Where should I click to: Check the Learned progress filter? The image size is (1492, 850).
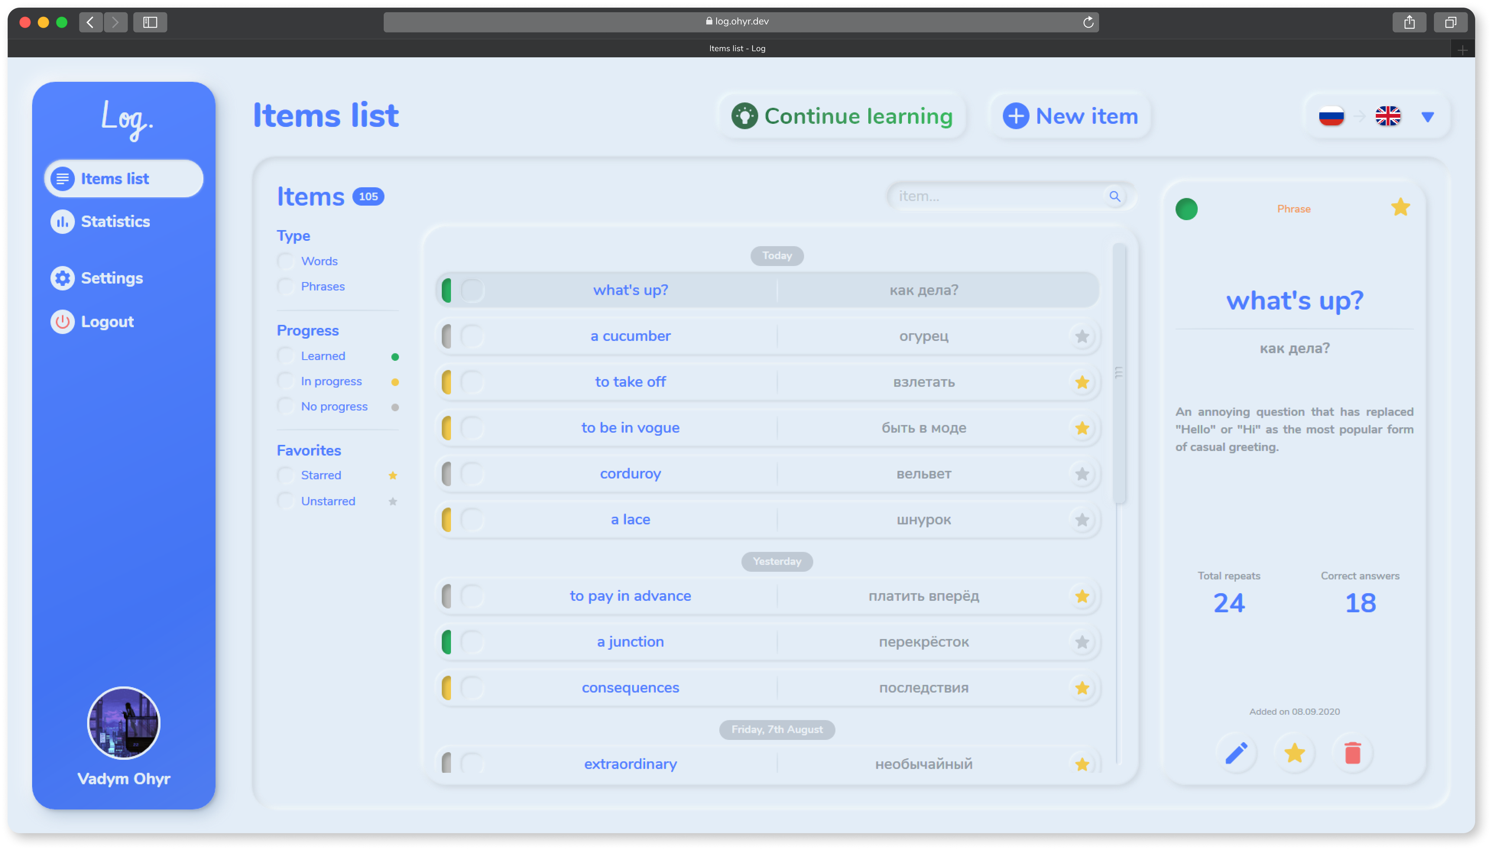(x=285, y=355)
